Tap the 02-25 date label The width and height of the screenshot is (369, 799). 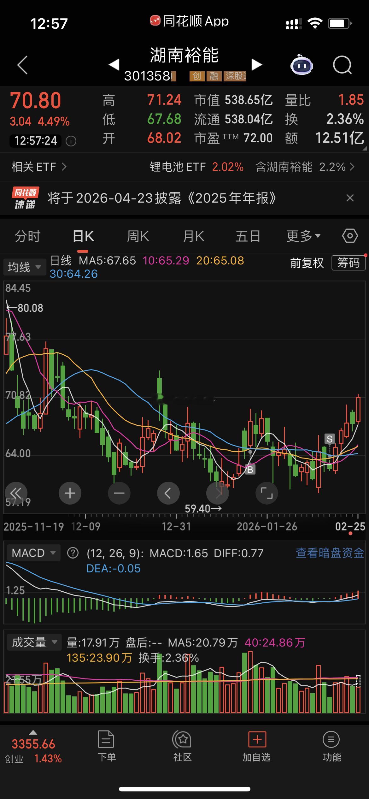[350, 526]
